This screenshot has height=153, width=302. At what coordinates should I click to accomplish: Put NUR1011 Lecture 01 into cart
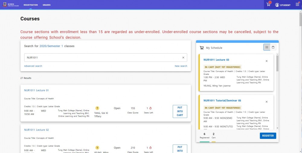pyautogui.click(x=180, y=111)
